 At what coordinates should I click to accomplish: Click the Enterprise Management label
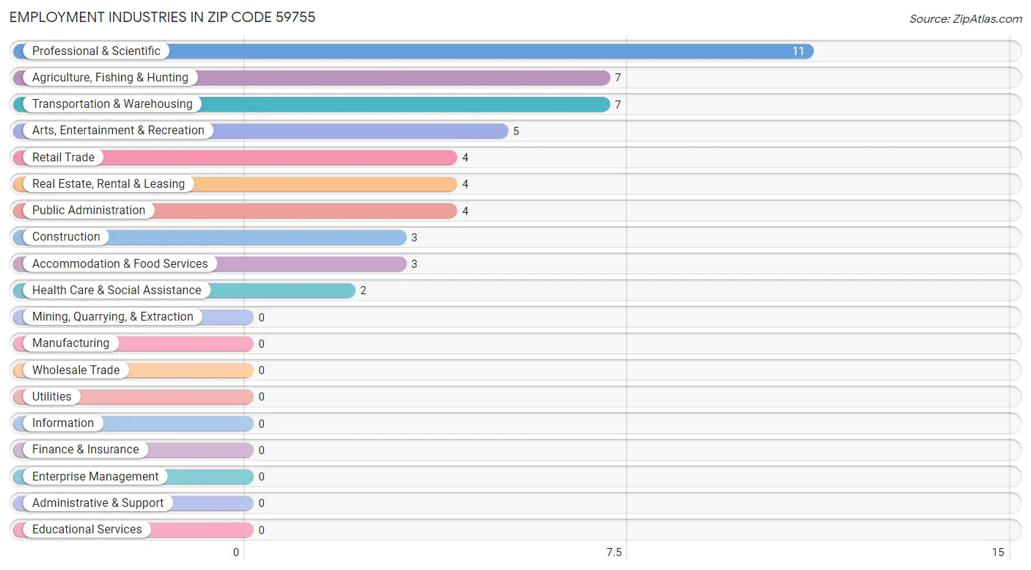[95, 476]
